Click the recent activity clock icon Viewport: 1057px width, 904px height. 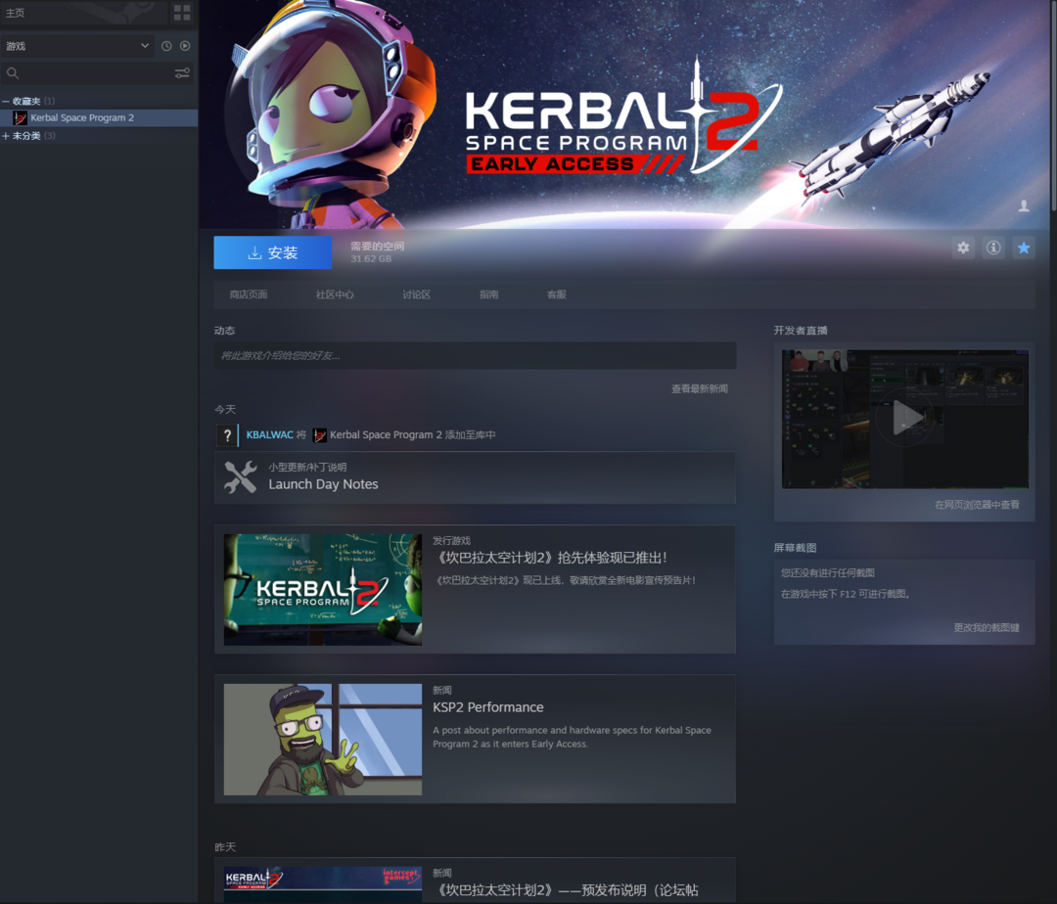(166, 46)
